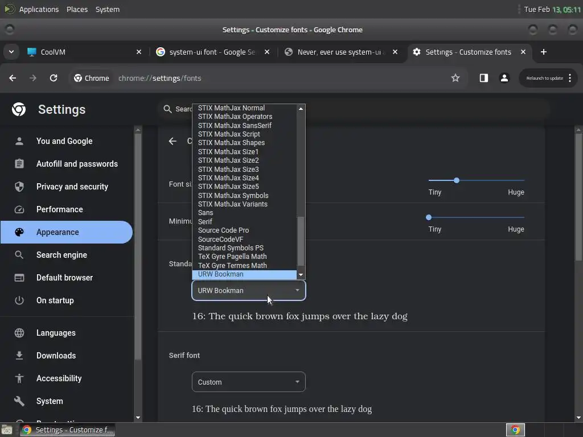This screenshot has height=437, width=583.
Task: Open the Applications menu in top panel
Action: coord(39,9)
